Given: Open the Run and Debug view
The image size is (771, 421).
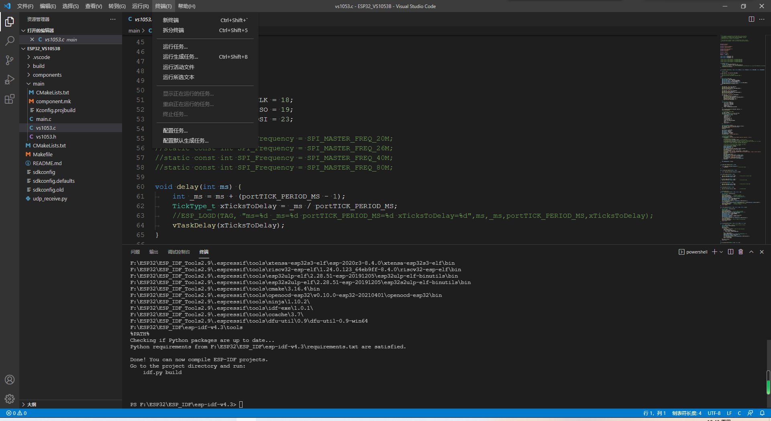Looking at the screenshot, I should click(10, 79).
